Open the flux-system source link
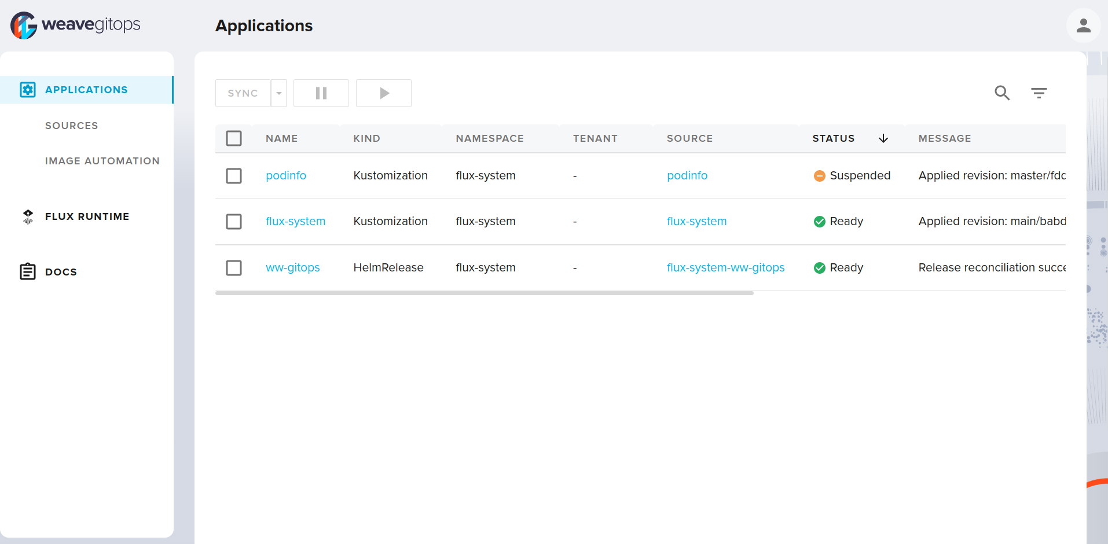Image resolution: width=1108 pixels, height=544 pixels. point(696,221)
